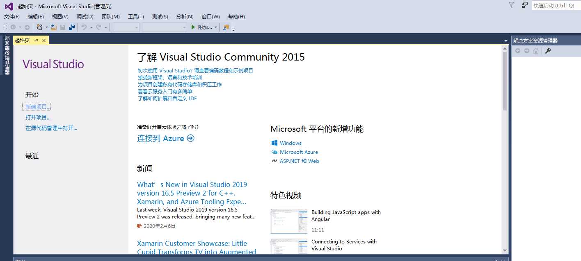Click the Save All toolbar icon
The width and height of the screenshot is (581, 261).
tap(72, 27)
